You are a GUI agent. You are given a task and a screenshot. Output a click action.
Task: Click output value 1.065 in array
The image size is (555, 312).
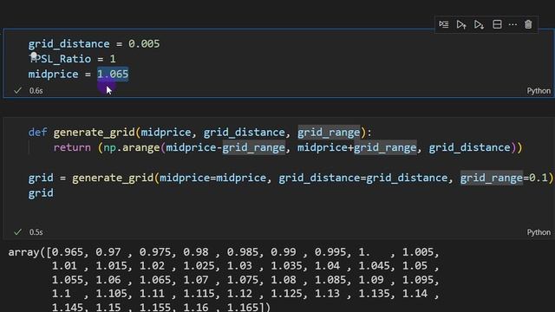(155, 280)
